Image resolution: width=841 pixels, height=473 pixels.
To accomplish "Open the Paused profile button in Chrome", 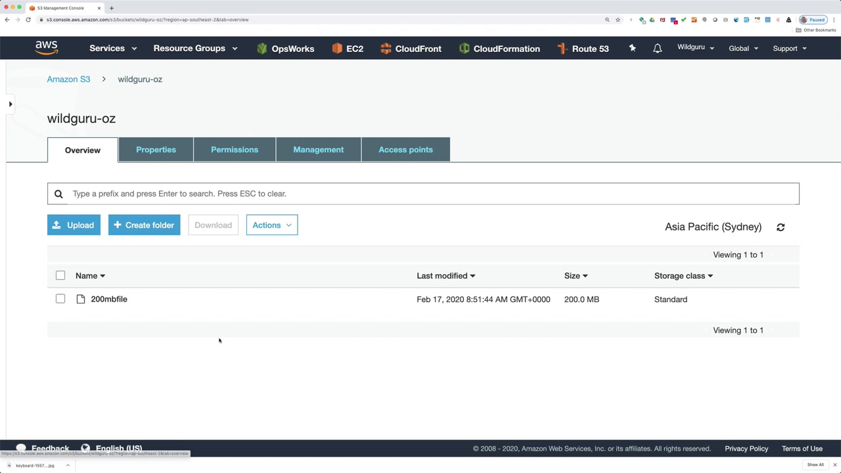I will pyautogui.click(x=813, y=20).
